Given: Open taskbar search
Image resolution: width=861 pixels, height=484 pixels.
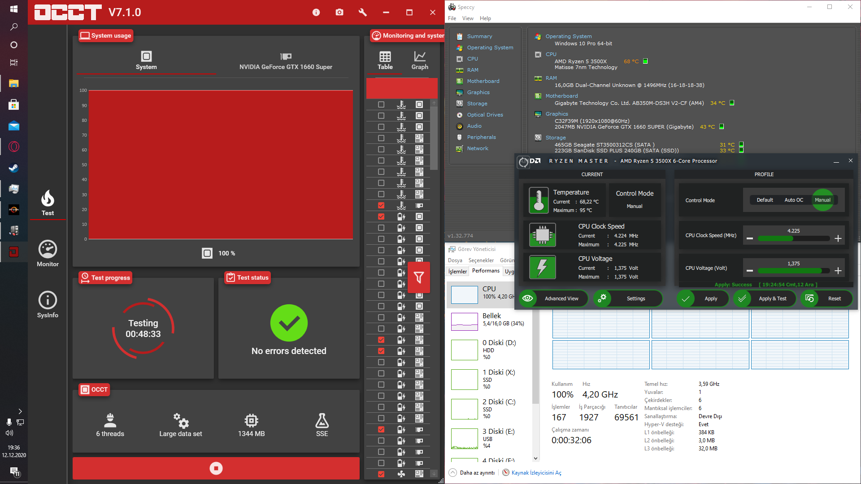Looking at the screenshot, I should [x=13, y=27].
